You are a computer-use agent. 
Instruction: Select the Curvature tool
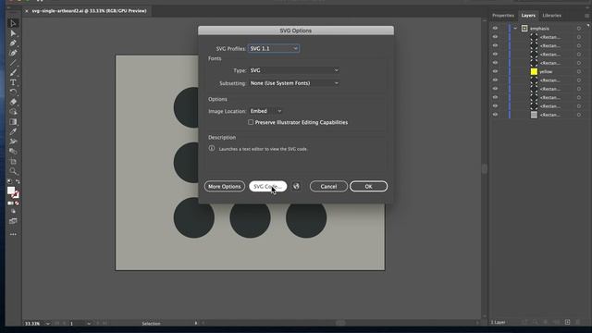(x=13, y=53)
